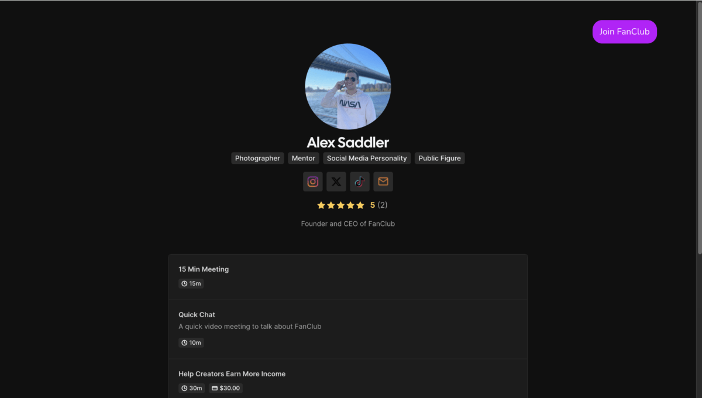Viewport: 702px width, 398px height.
Task: Click the five-star rating row
Action: (352, 205)
